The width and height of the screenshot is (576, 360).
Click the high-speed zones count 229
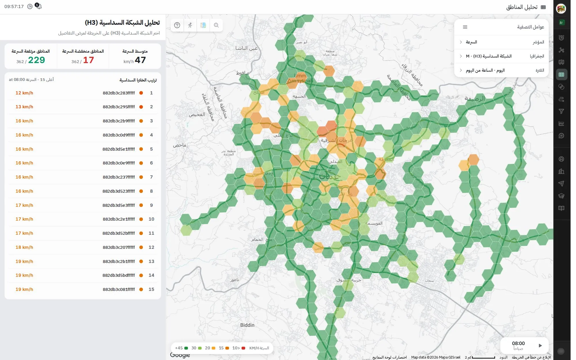click(x=36, y=60)
